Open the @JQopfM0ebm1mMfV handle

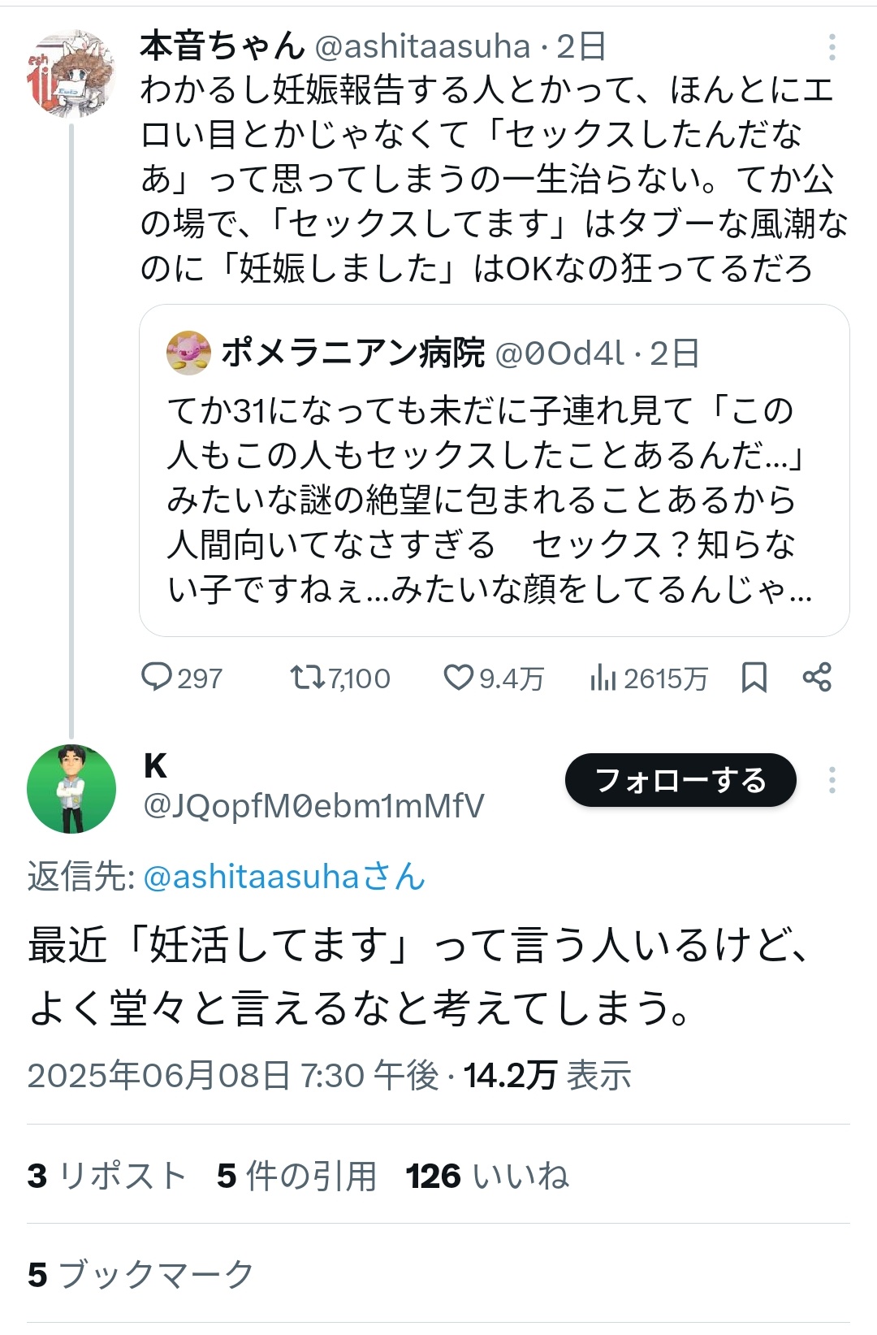(x=313, y=806)
